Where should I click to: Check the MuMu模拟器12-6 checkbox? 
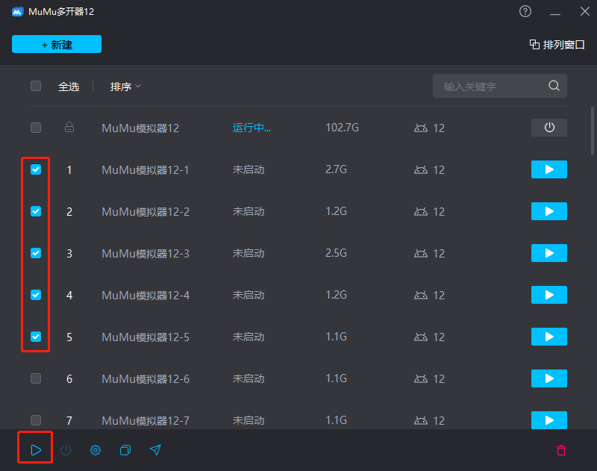pyautogui.click(x=36, y=378)
